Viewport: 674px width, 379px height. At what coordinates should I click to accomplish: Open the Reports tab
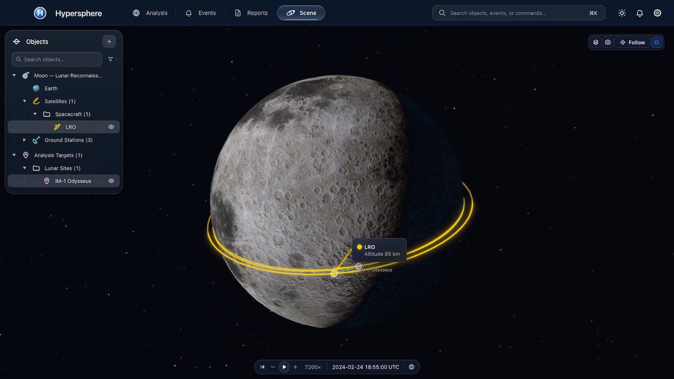(x=251, y=13)
